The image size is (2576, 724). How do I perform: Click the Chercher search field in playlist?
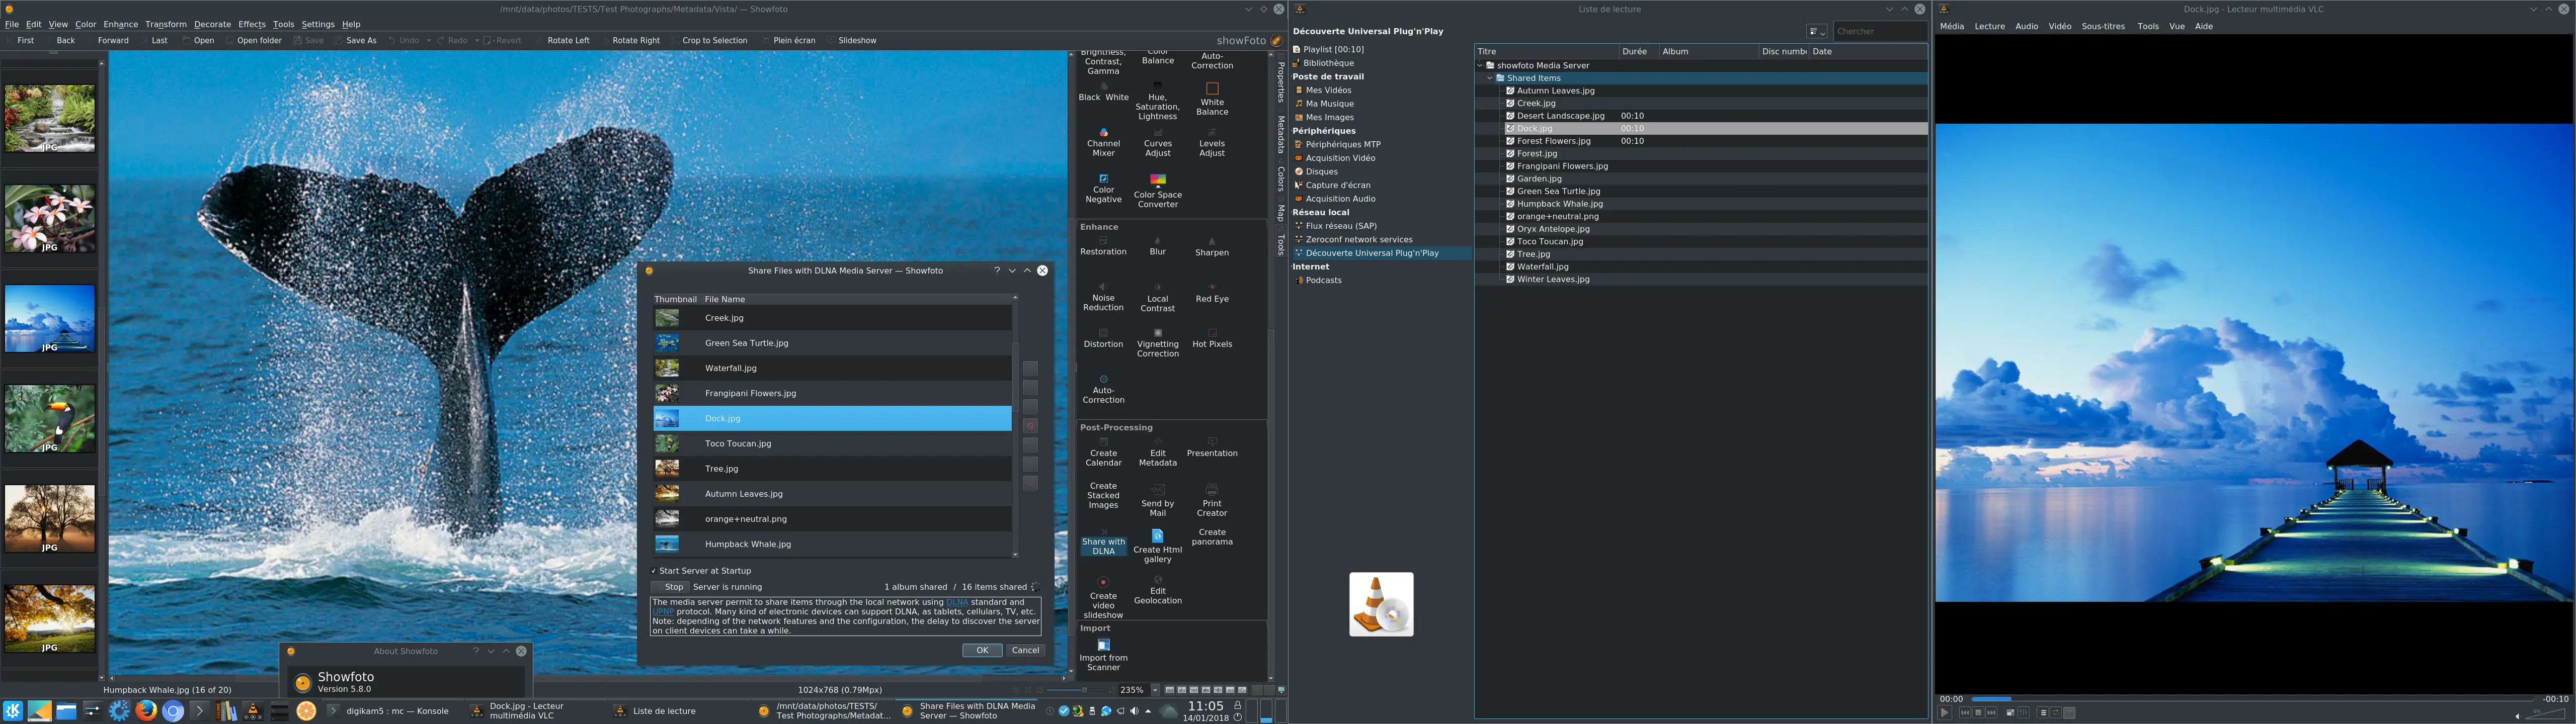click(x=1880, y=31)
